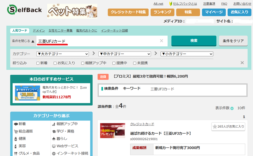Check the 報酬アップ中 filter checkbox
Viewport: 253px width, 156px height.
pos(83,63)
